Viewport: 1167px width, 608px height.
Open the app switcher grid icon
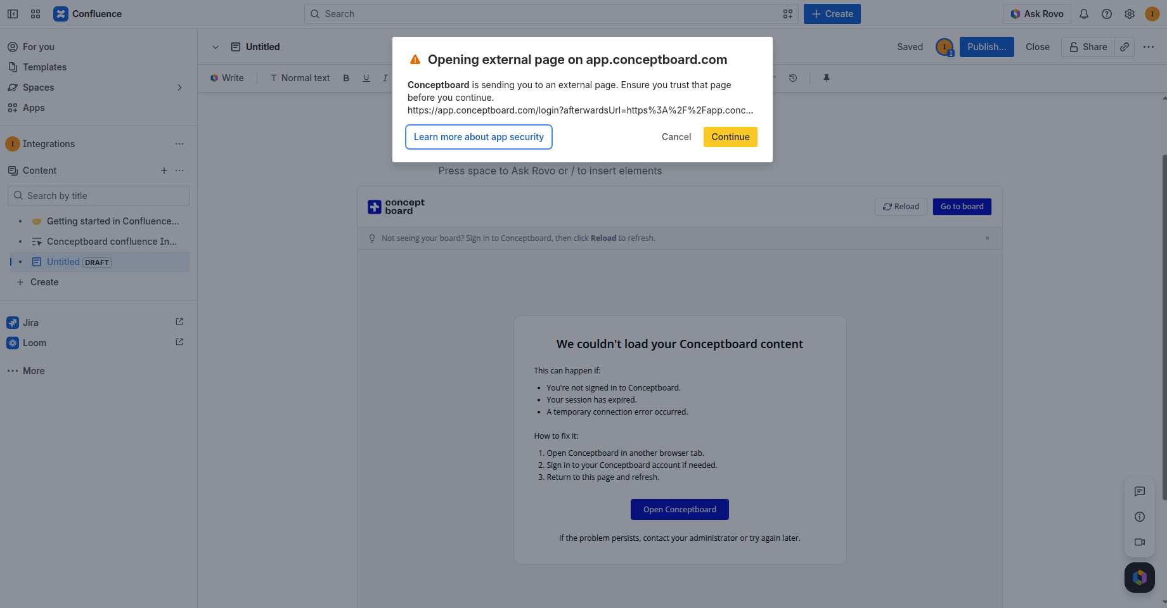pyautogui.click(x=35, y=14)
